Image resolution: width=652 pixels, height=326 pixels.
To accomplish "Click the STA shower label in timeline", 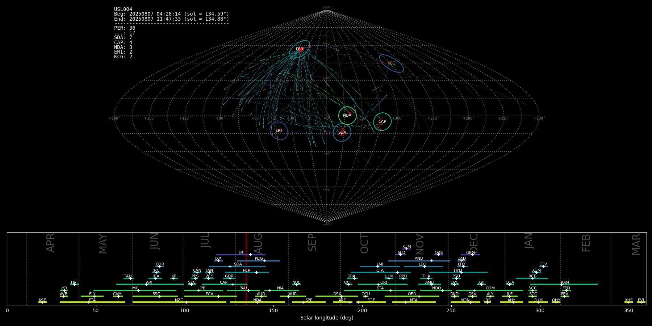I will click(x=380, y=288).
